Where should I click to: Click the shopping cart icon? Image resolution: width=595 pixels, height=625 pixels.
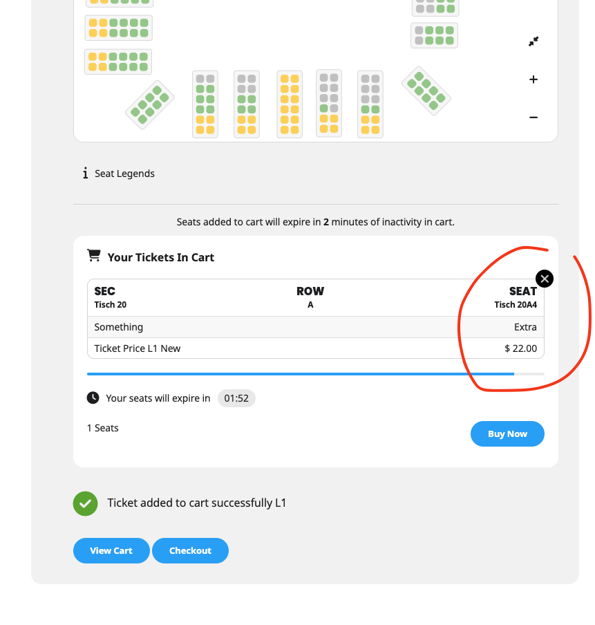(93, 256)
